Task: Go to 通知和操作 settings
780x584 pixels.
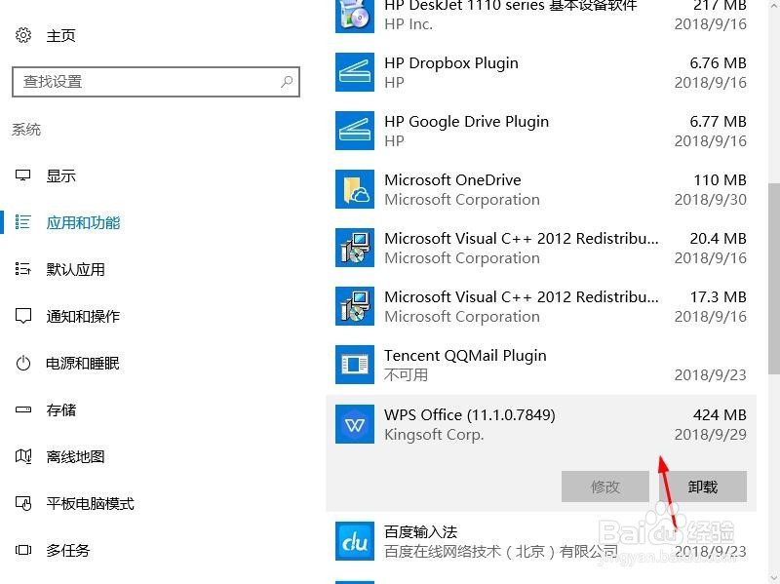Action: click(x=83, y=317)
